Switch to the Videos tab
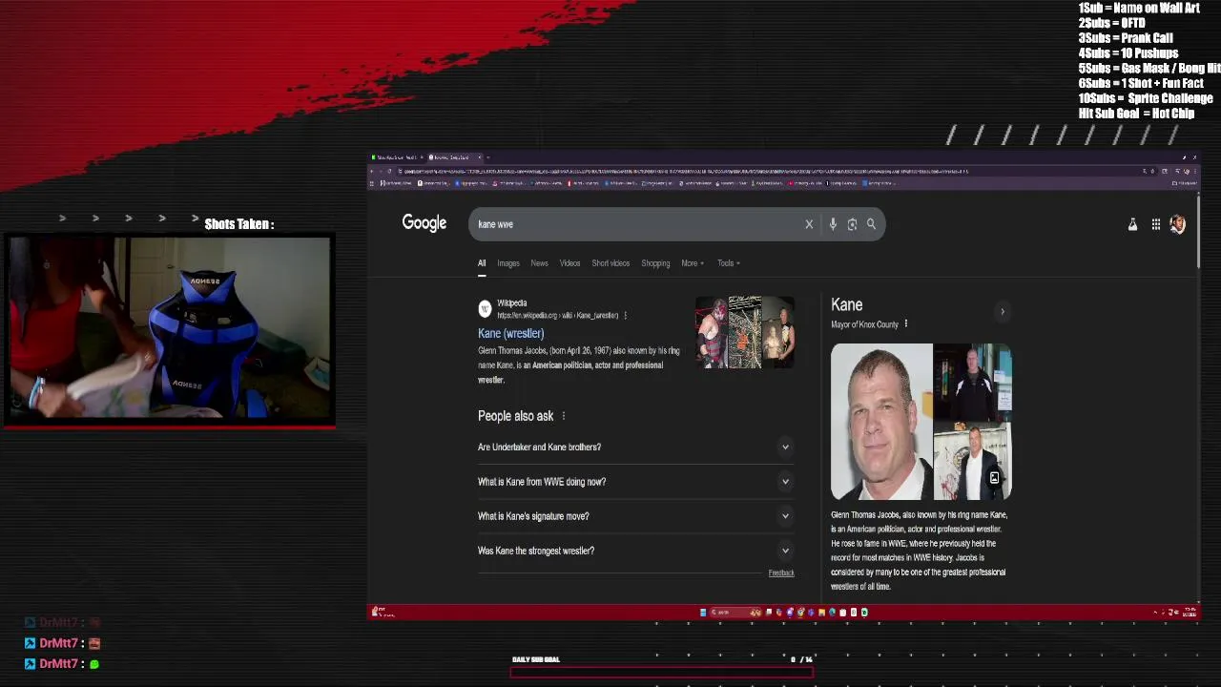 click(x=569, y=263)
